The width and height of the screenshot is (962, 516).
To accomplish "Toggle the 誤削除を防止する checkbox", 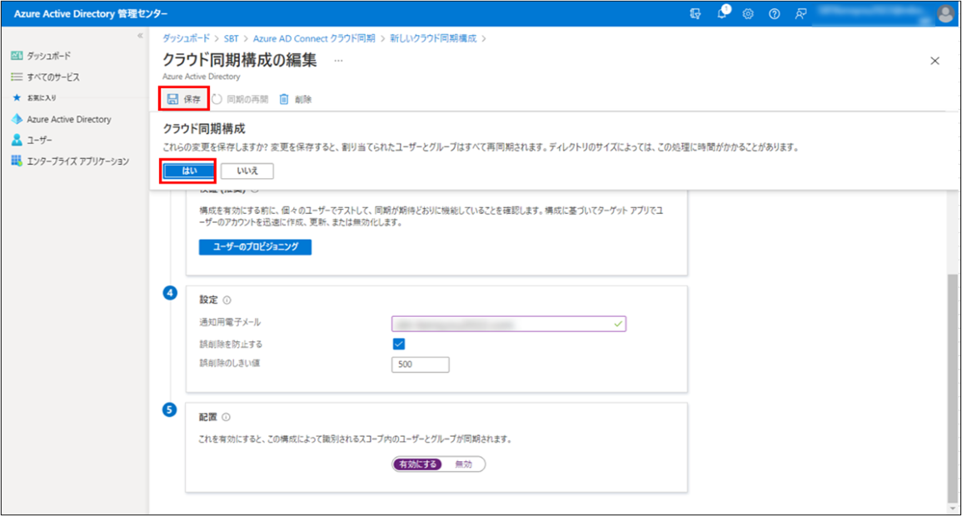I will tap(399, 344).
